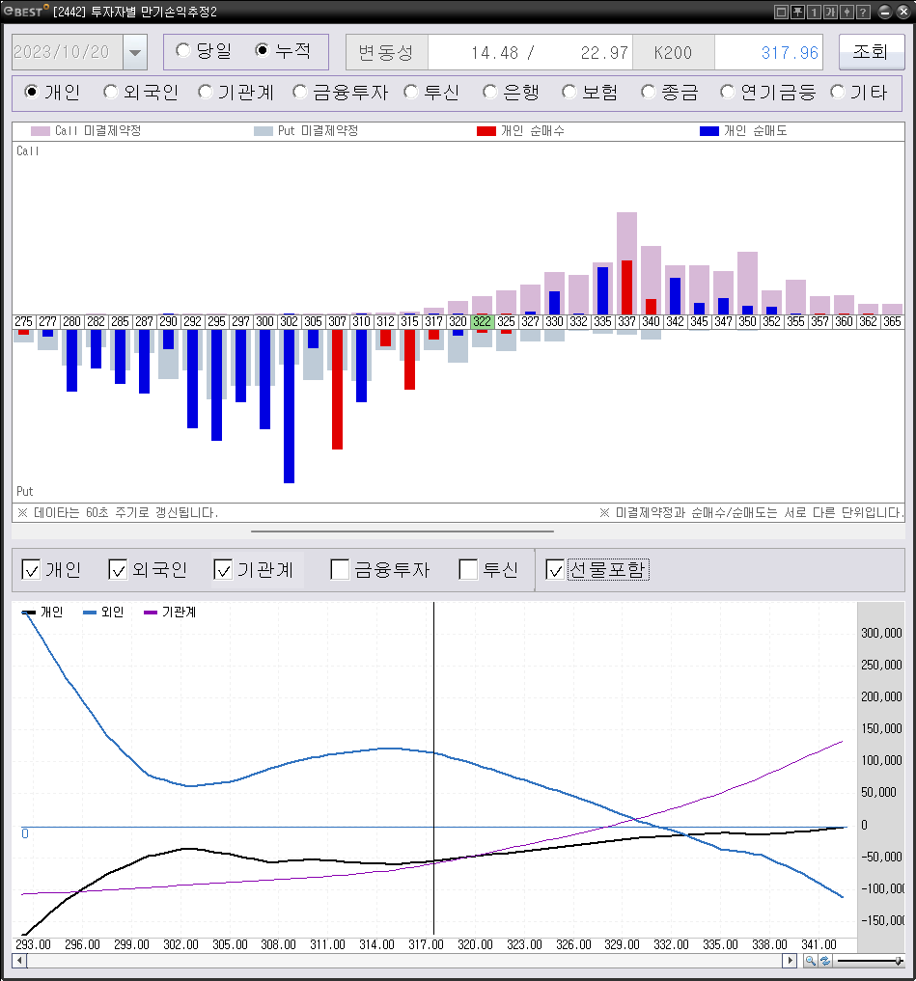916x981 pixels.
Task: Click the K200 label
Action: (x=673, y=53)
